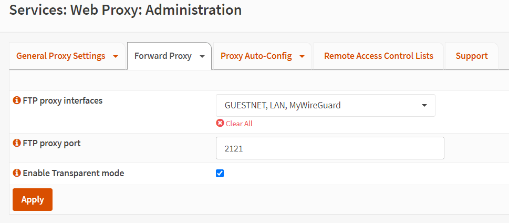Viewport: 509px width, 223px height.
Task: Click info icon beside FTP proxy port
Action: point(17,143)
